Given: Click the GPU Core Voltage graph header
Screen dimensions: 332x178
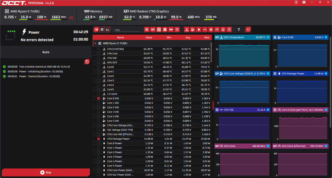Looking at the screenshot, I should point(242,74).
